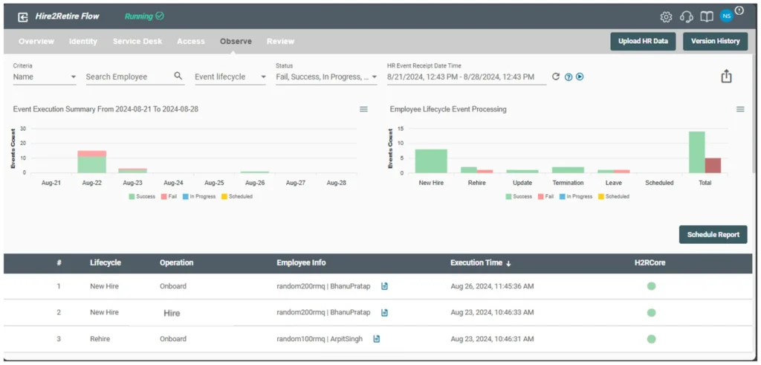Open Event Execution Summary chart menu
Screen dimensions: 761x365
click(363, 109)
